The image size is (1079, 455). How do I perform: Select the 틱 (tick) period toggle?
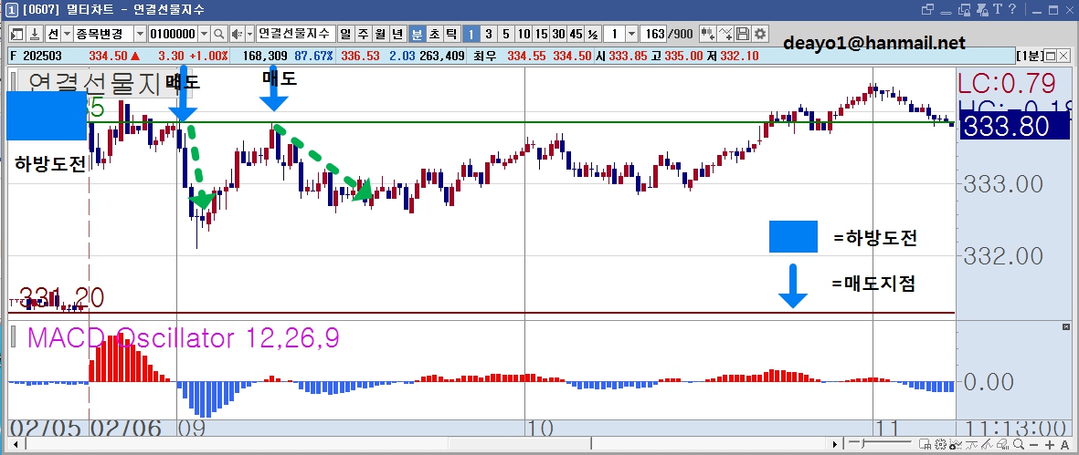[x=450, y=35]
